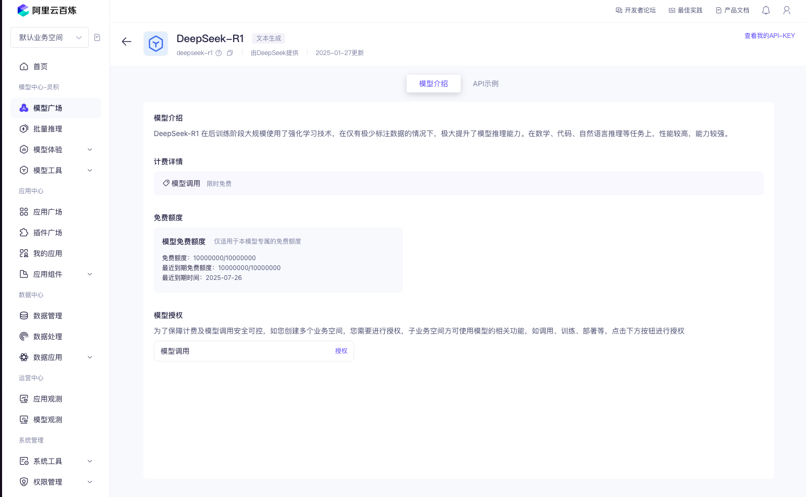Click the 开发者论坛 forum icon

619,10
